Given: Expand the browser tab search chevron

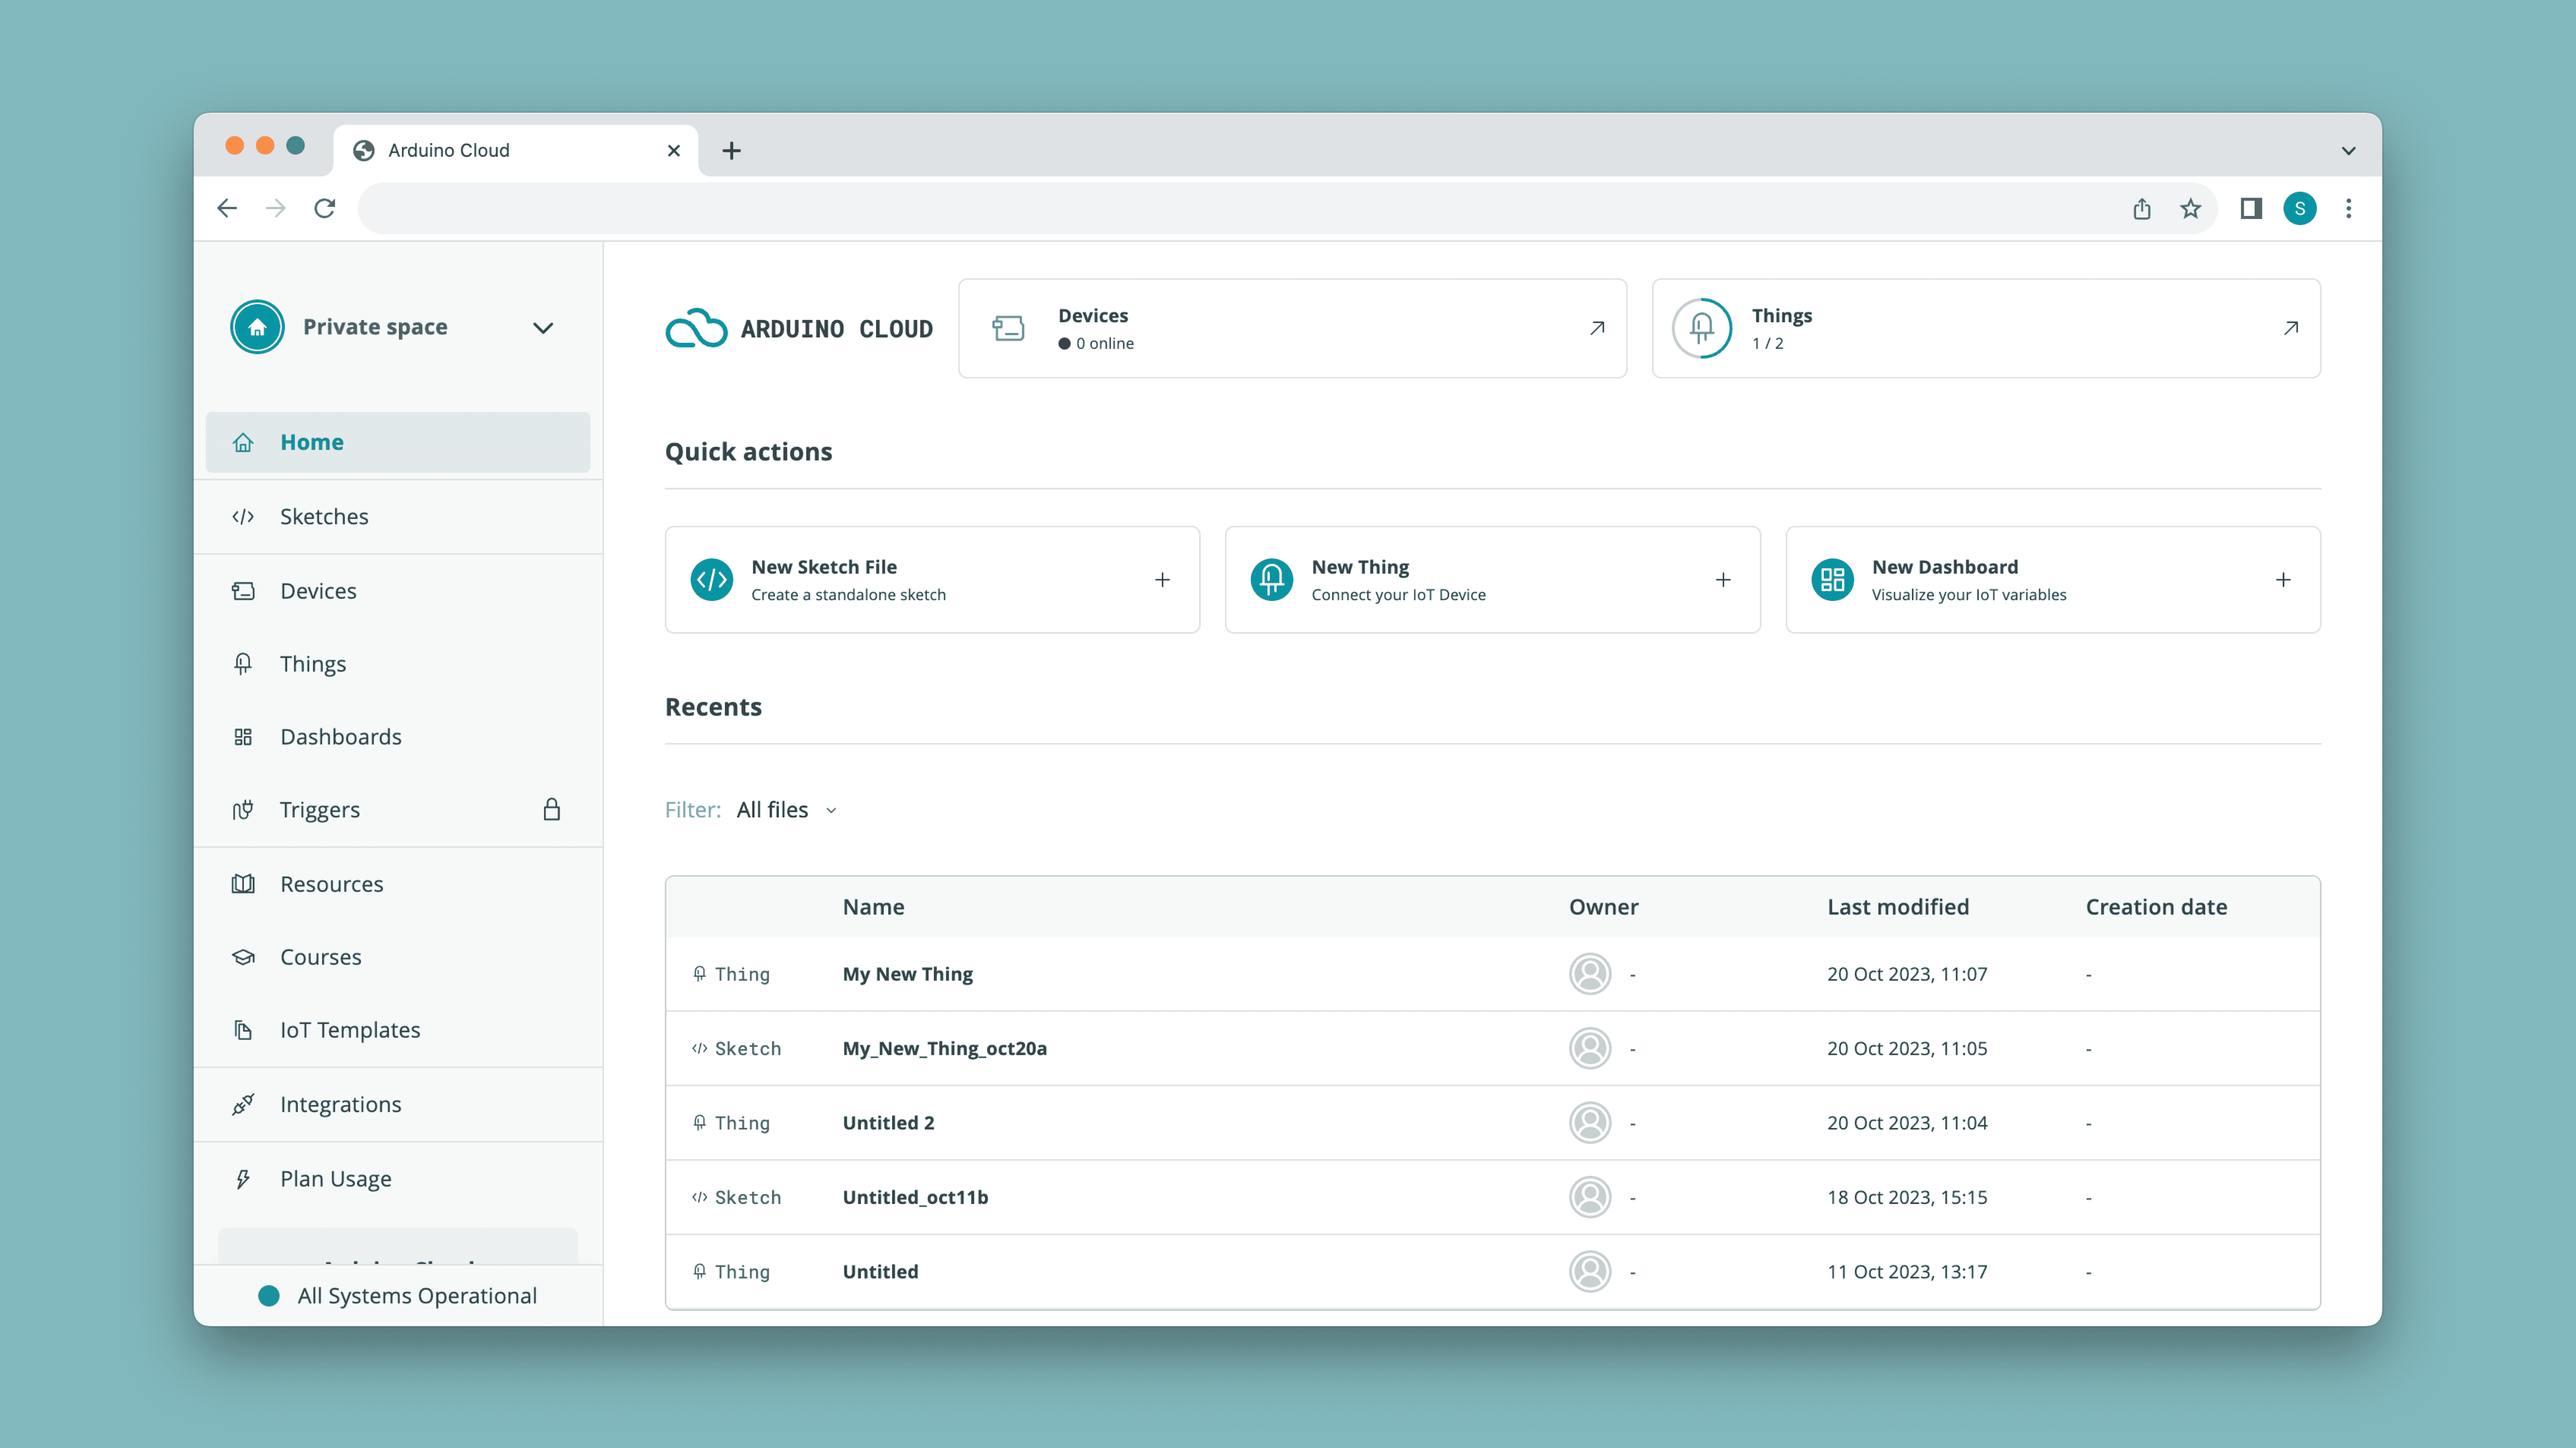Looking at the screenshot, I should tap(2348, 150).
